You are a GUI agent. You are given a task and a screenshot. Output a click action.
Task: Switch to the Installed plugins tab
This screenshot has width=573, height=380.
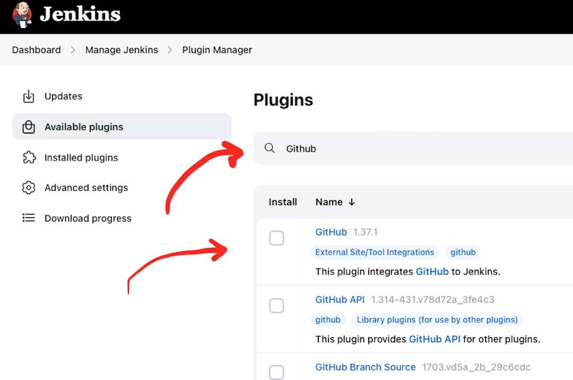point(81,157)
